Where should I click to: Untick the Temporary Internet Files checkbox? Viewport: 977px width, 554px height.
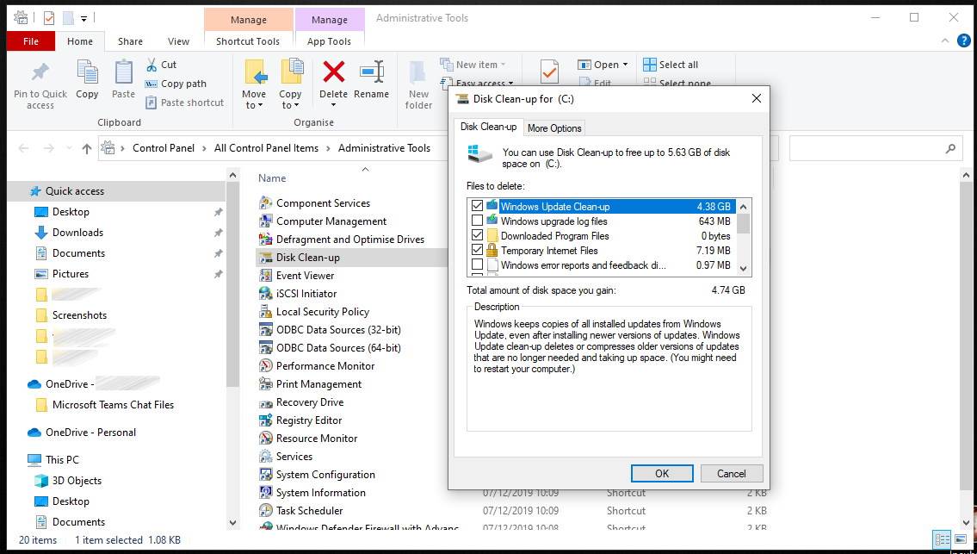coord(478,251)
